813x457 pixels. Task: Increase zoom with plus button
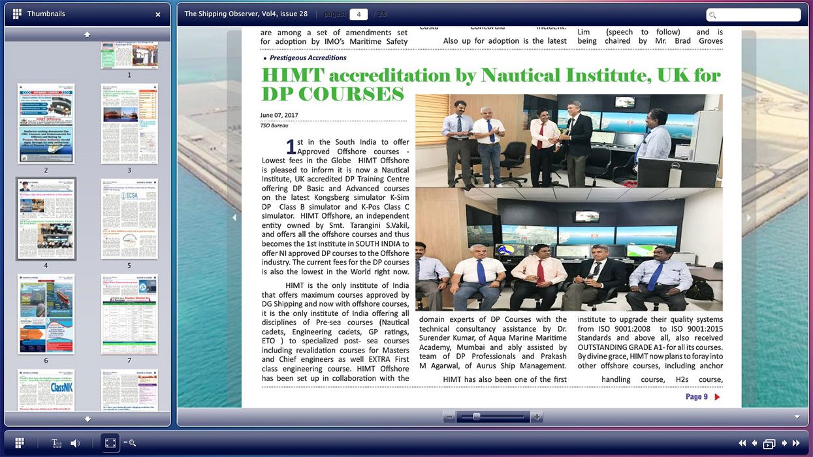pyautogui.click(x=537, y=417)
